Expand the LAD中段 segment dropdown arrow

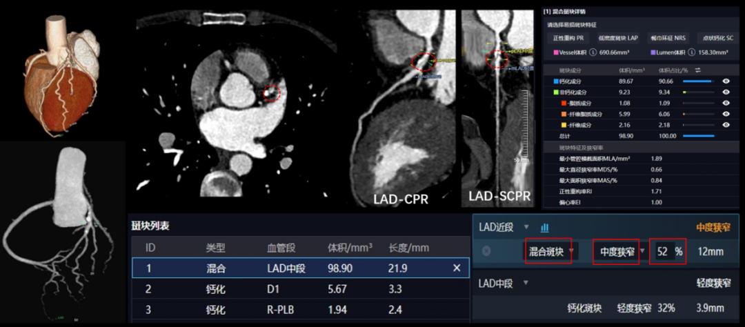tap(526, 284)
